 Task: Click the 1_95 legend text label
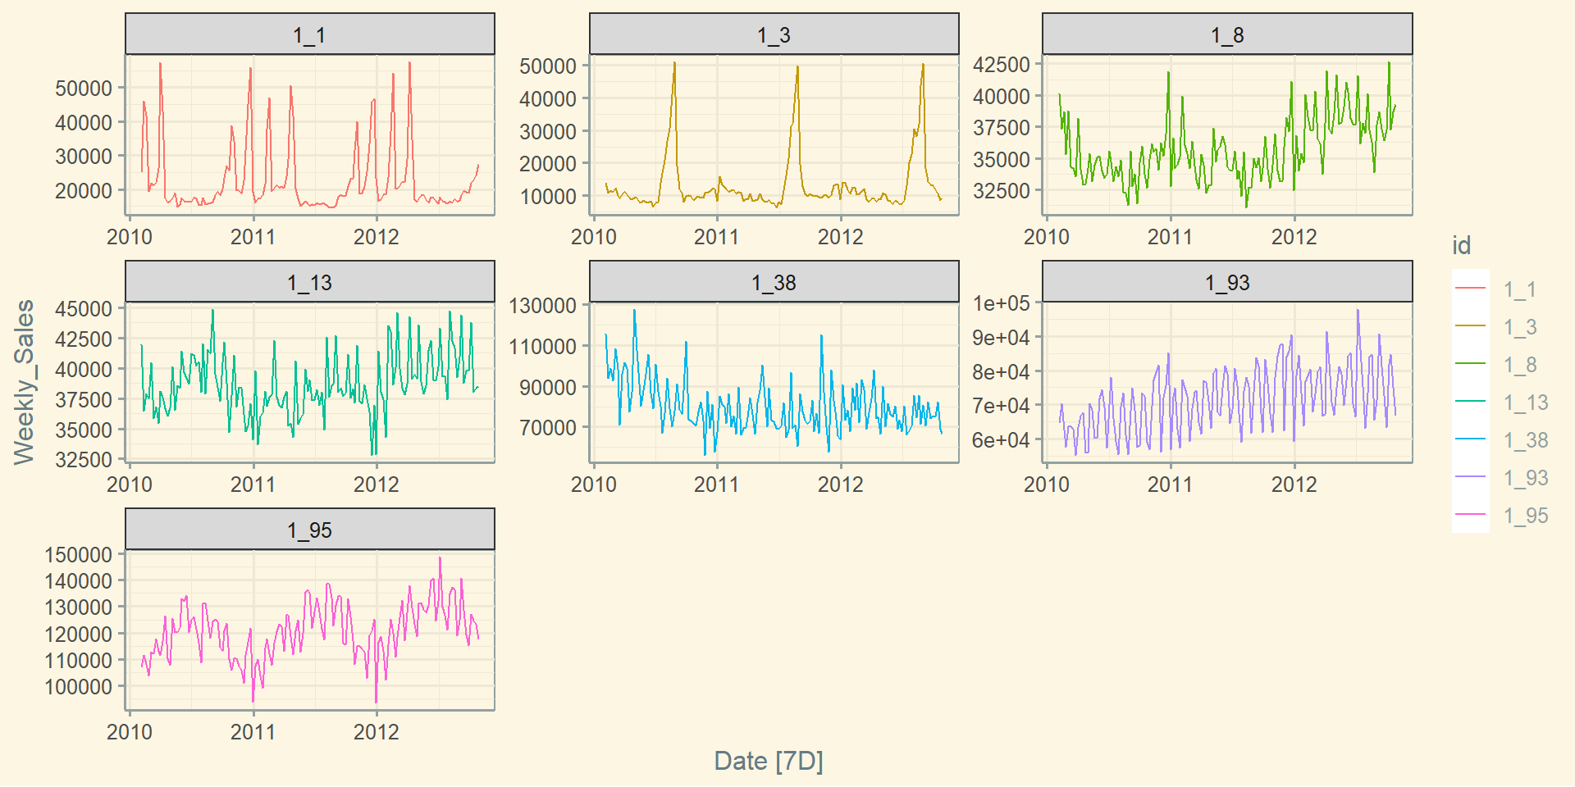(1526, 516)
